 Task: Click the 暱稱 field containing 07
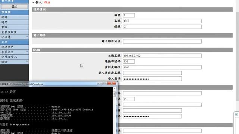pyautogui.click(x=162, y=27)
